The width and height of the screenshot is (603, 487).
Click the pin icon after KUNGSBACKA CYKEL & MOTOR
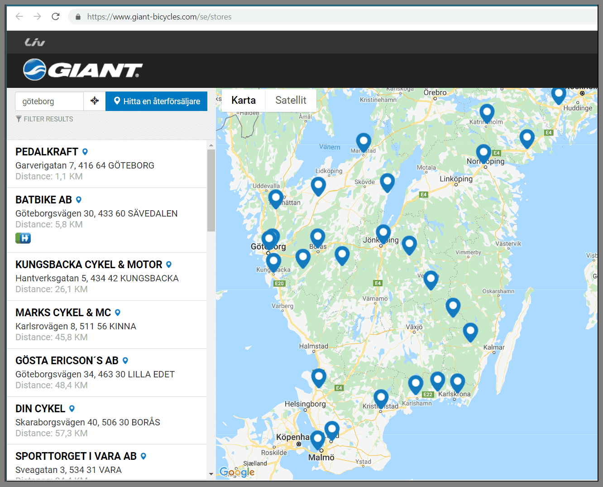point(169,265)
